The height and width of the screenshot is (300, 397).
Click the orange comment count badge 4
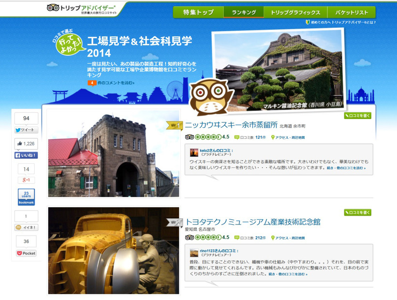[92, 83]
